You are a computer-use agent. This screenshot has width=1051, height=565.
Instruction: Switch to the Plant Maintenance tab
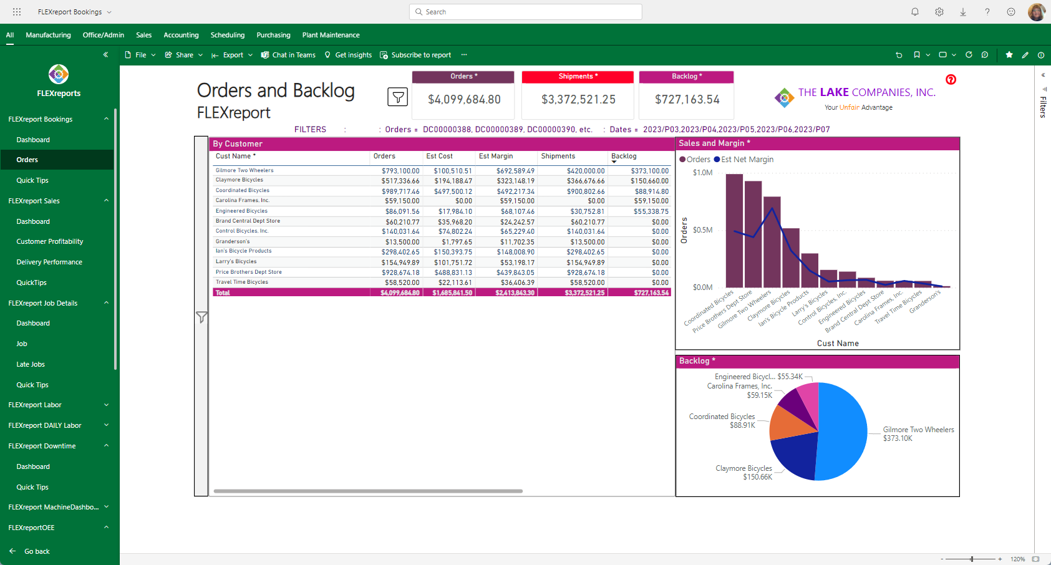tap(331, 35)
